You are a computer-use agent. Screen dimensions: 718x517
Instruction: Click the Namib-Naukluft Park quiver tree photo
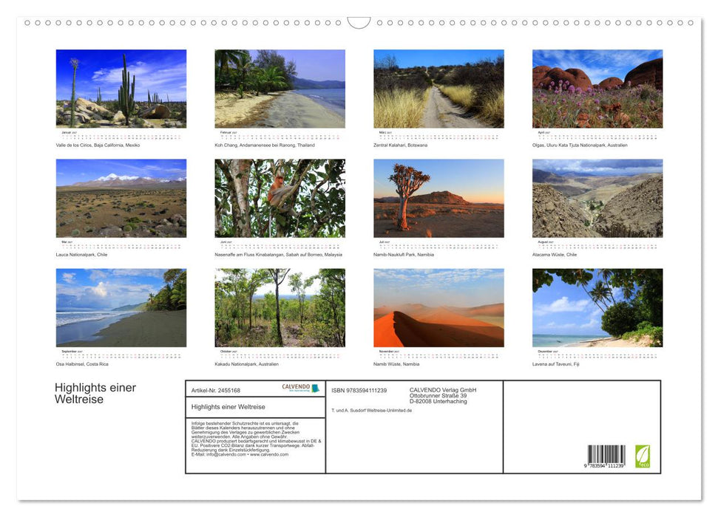click(x=438, y=198)
